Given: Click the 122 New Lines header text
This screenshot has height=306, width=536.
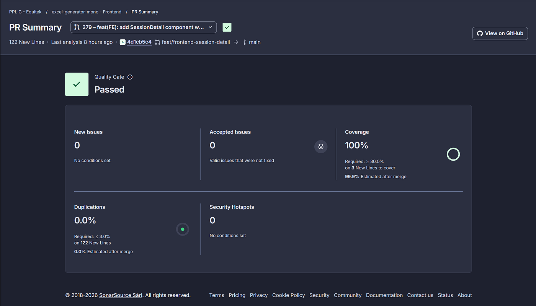Looking at the screenshot, I should coord(27,42).
